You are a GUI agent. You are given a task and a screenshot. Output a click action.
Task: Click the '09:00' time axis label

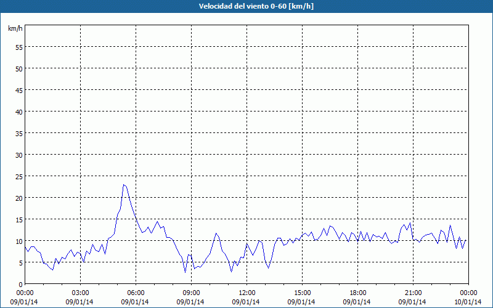191,293
